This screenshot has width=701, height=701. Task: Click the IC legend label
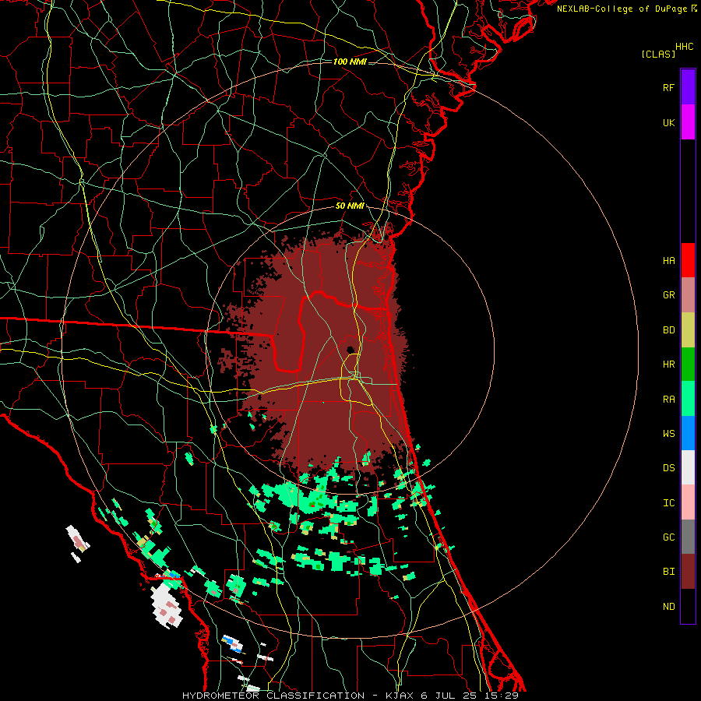pyautogui.click(x=668, y=503)
